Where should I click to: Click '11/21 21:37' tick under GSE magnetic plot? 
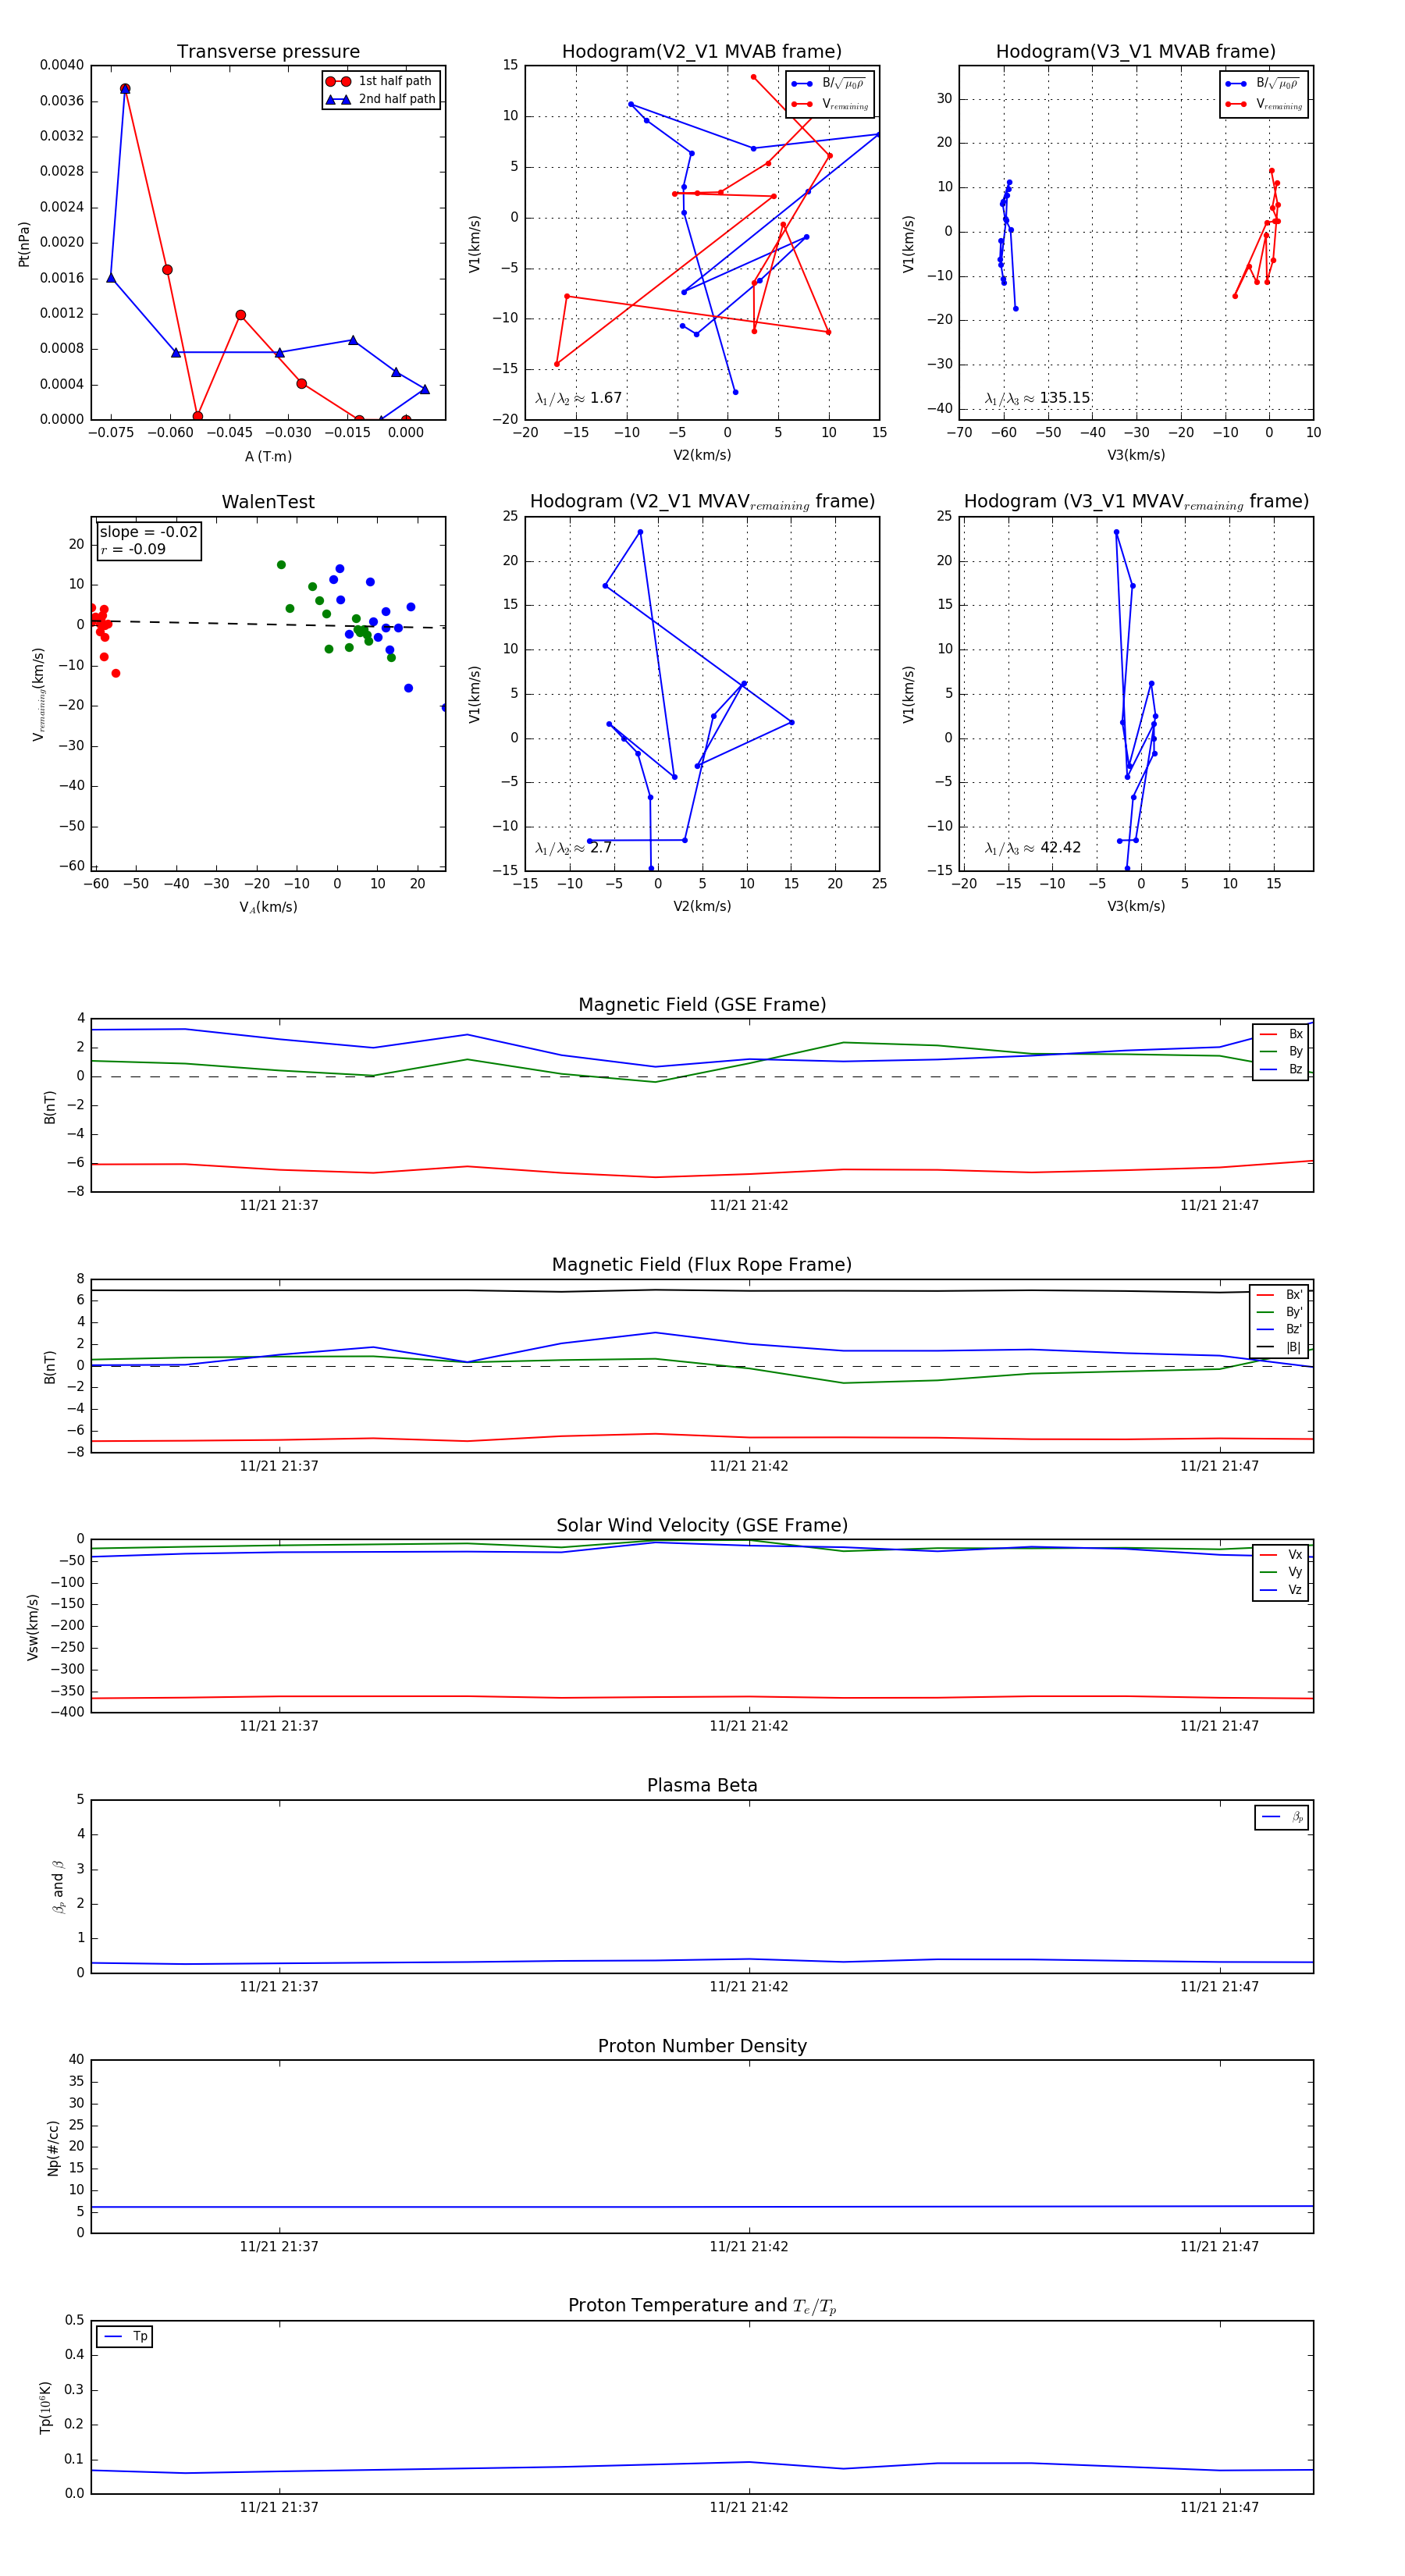(x=279, y=1205)
